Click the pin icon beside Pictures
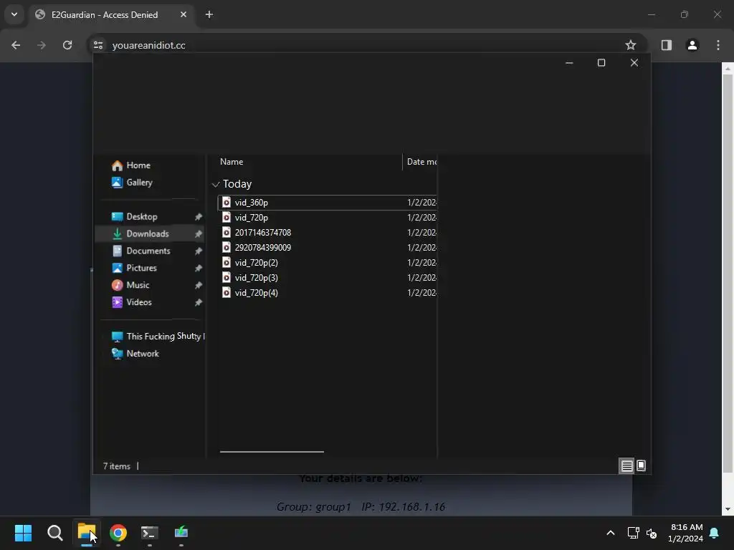This screenshot has width=734, height=550. (x=199, y=268)
